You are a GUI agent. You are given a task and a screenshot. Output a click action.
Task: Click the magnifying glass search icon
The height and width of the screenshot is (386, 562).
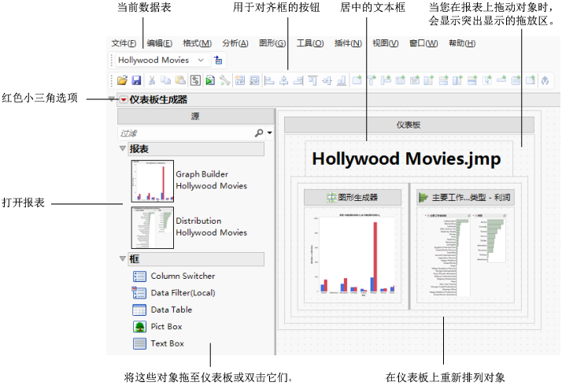(x=258, y=133)
